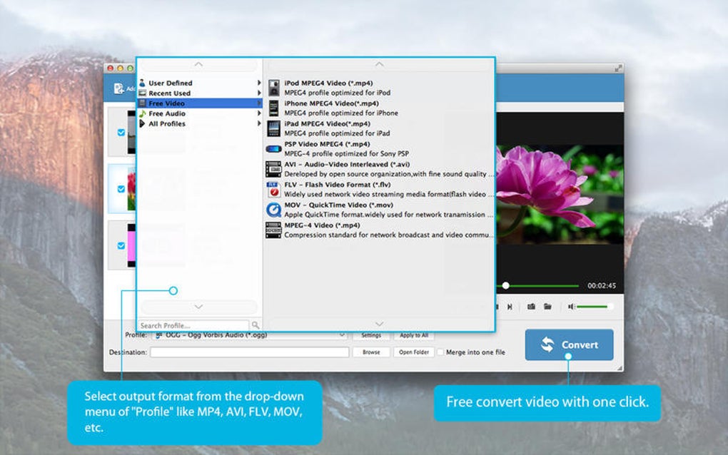The height and width of the screenshot is (455, 728).
Task: Select the flower file thumbnail in list
Action: pos(131,189)
